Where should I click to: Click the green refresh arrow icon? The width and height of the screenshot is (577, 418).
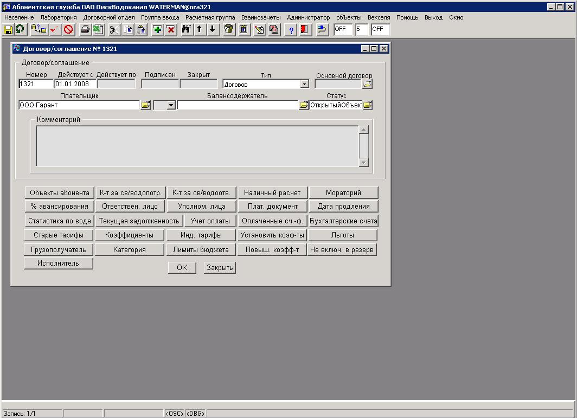[x=20, y=30]
